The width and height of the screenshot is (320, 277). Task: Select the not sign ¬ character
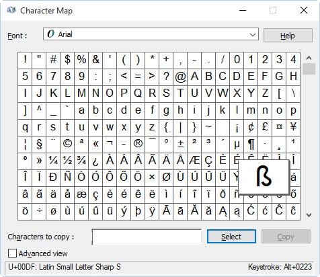point(110,144)
